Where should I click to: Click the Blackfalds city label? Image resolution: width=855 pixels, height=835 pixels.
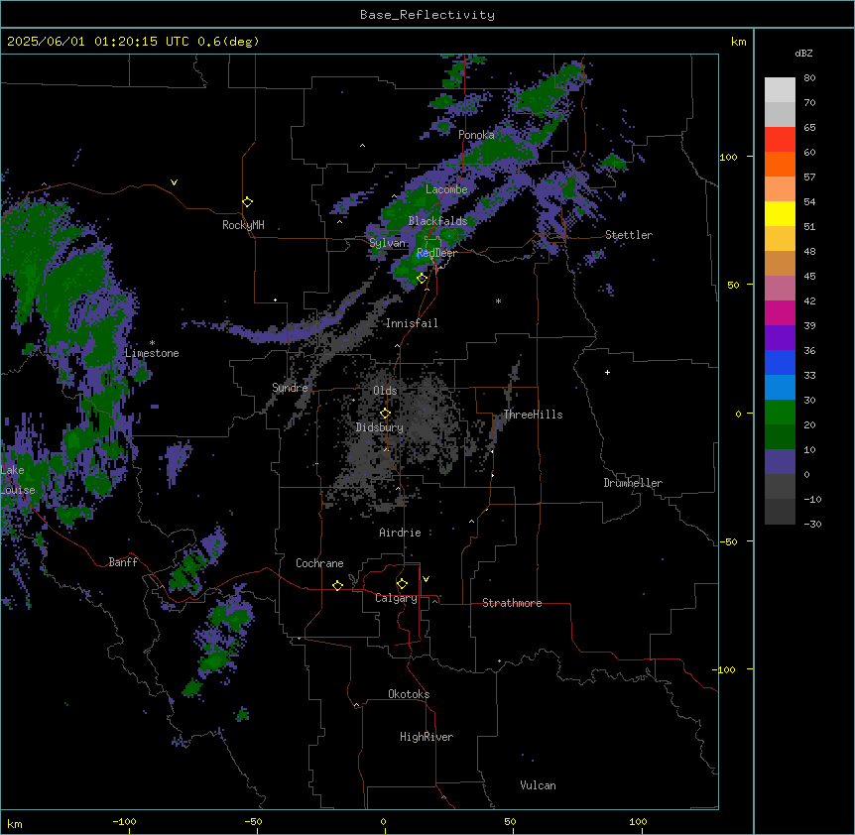point(437,221)
